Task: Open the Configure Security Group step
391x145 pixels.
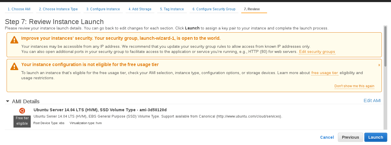Action: 214,9
